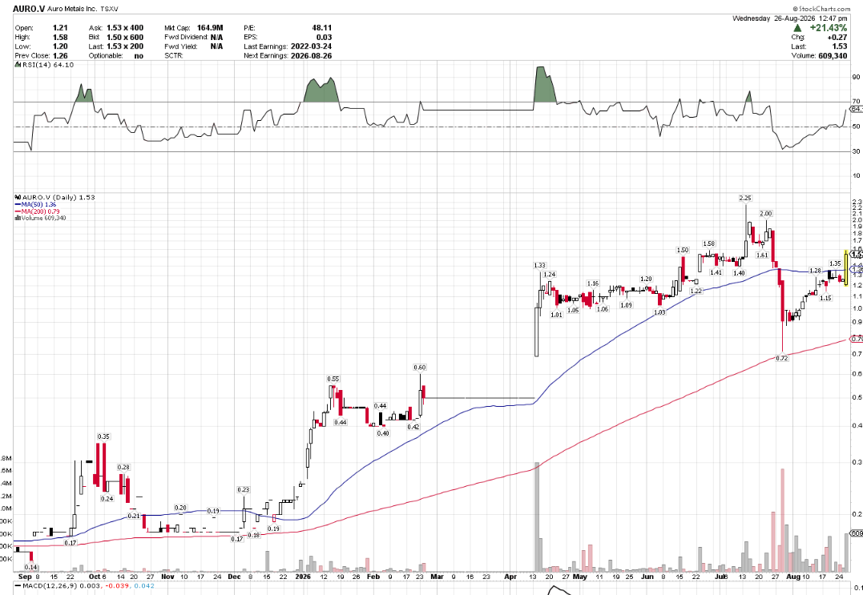
Task: Click the '0.55' price label in January
Action: pos(333,380)
